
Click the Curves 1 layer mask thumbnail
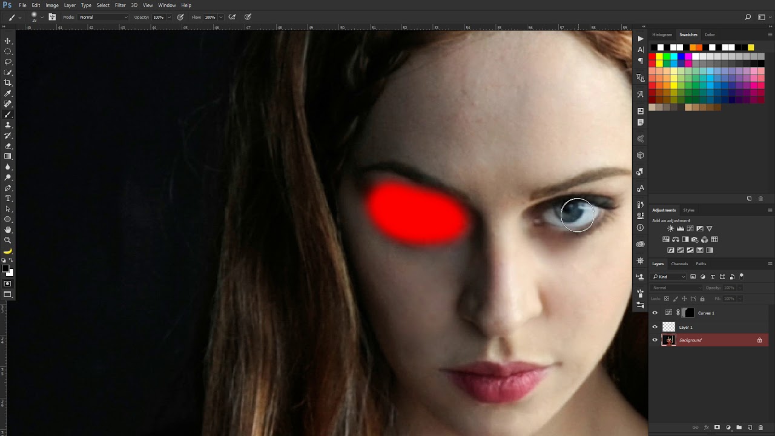tap(688, 313)
